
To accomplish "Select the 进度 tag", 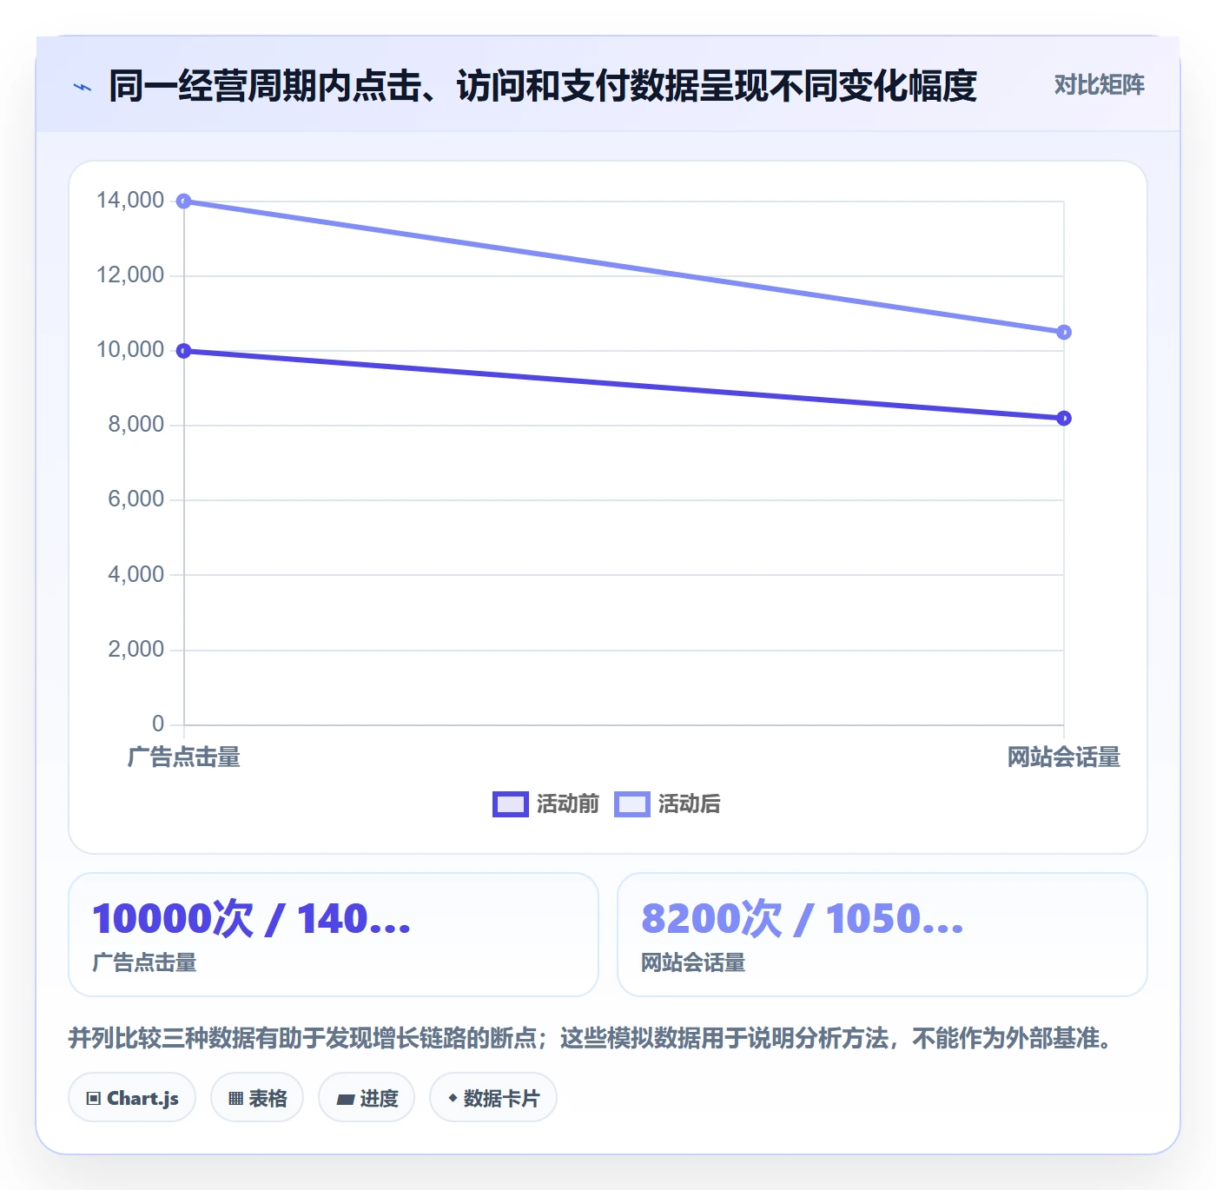I will tap(367, 1098).
